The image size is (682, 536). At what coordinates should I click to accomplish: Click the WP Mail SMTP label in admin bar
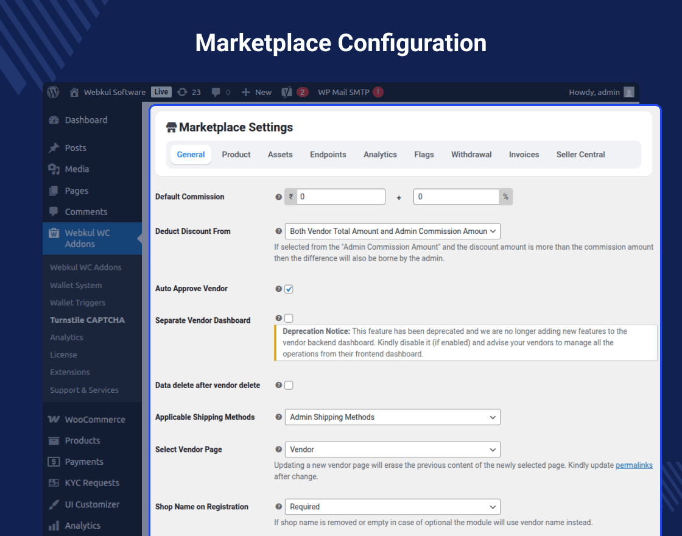point(343,92)
